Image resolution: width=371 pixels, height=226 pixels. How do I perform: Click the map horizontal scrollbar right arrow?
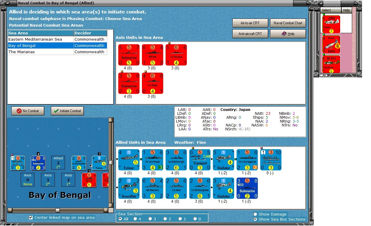pyautogui.click(x=106, y=210)
